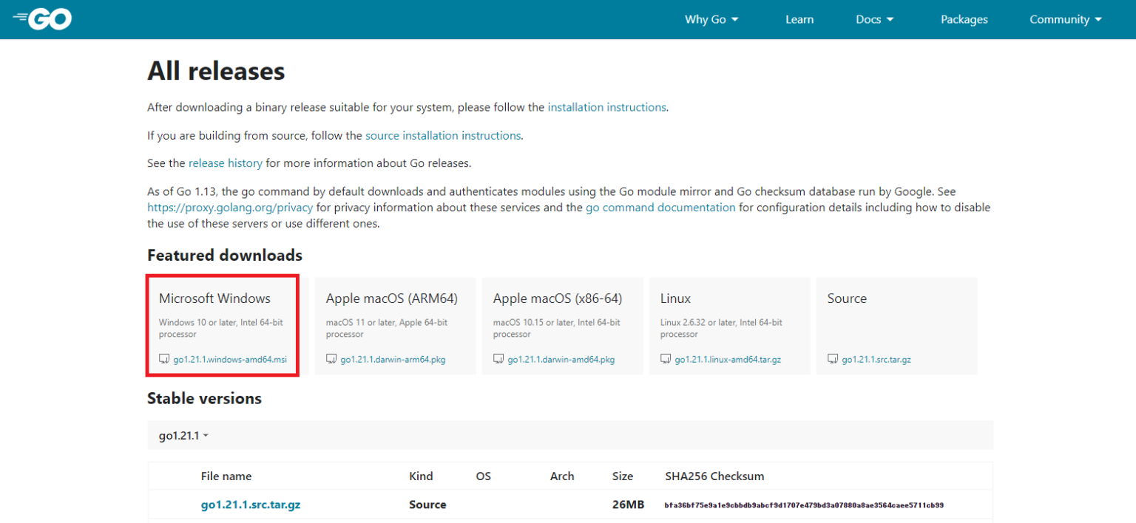Open the Docs dropdown menu
The image size is (1136, 523).
tap(874, 20)
